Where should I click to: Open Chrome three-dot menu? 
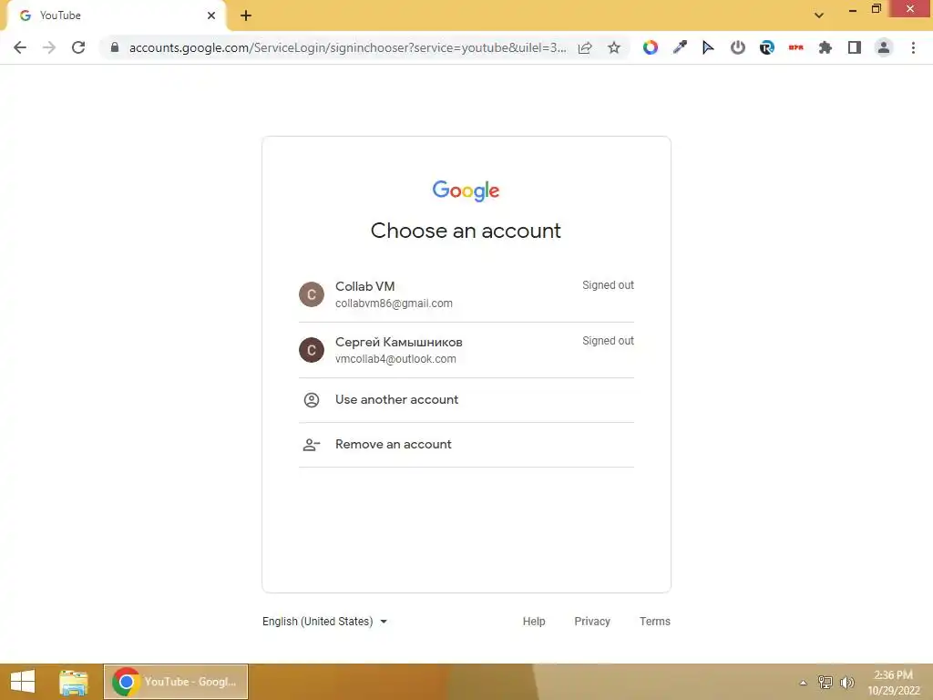coord(913,47)
